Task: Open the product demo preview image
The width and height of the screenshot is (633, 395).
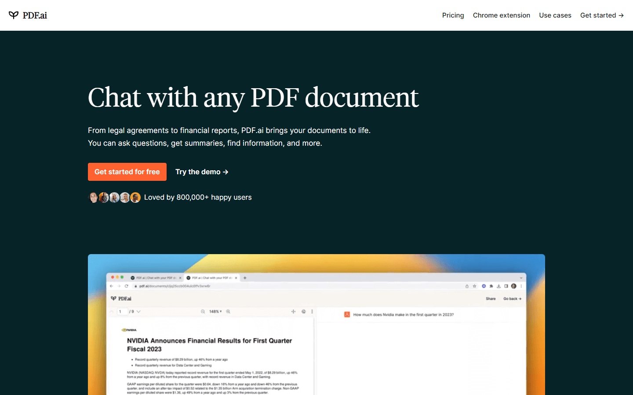Action: point(316,324)
